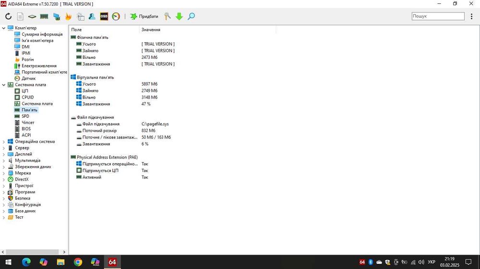Viewport: 480px width, 269px height.
Task: Open Google Chrome from taskbar
Action: (x=78, y=262)
